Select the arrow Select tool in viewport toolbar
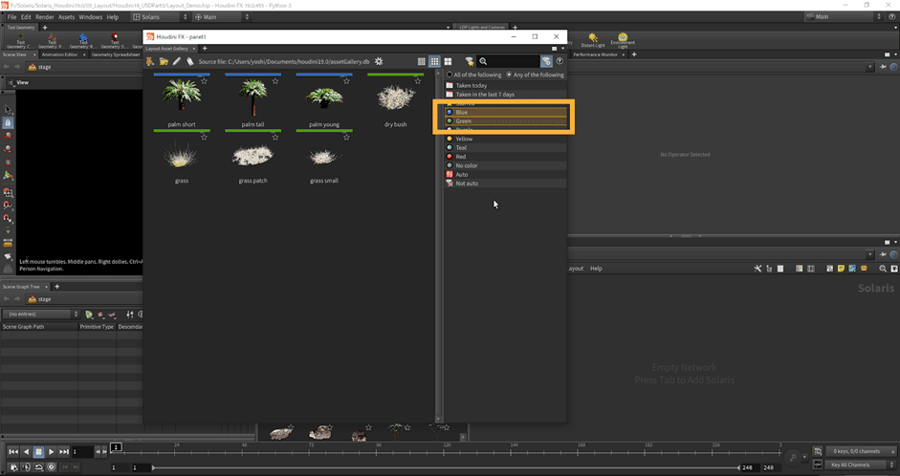This screenshot has width=900, height=476. tap(8, 109)
